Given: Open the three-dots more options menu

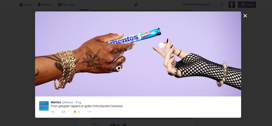Looking at the screenshot, I should tap(89, 112).
